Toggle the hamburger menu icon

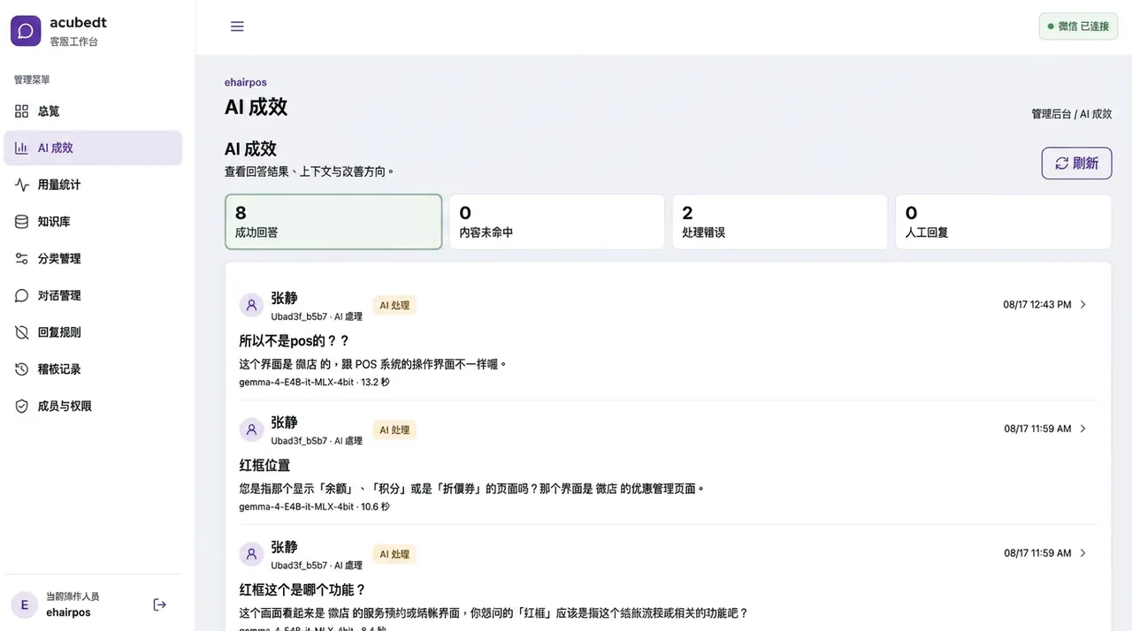point(237,27)
